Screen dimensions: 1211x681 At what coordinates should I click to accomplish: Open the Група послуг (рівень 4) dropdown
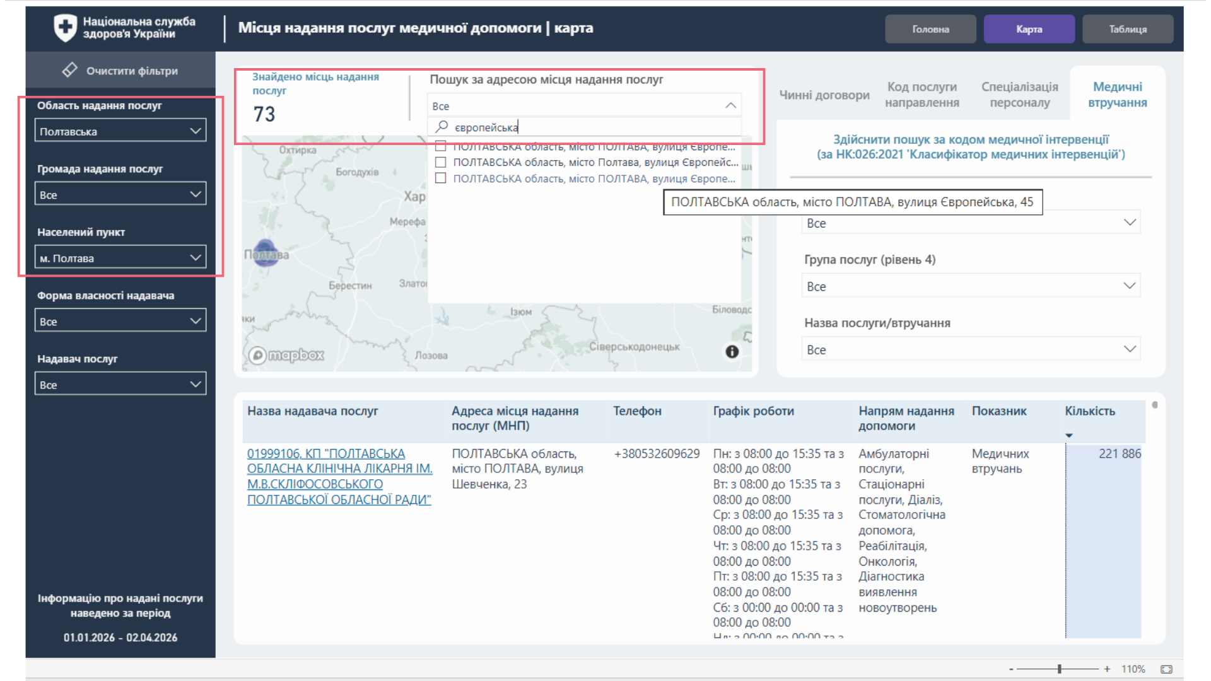[x=971, y=286]
